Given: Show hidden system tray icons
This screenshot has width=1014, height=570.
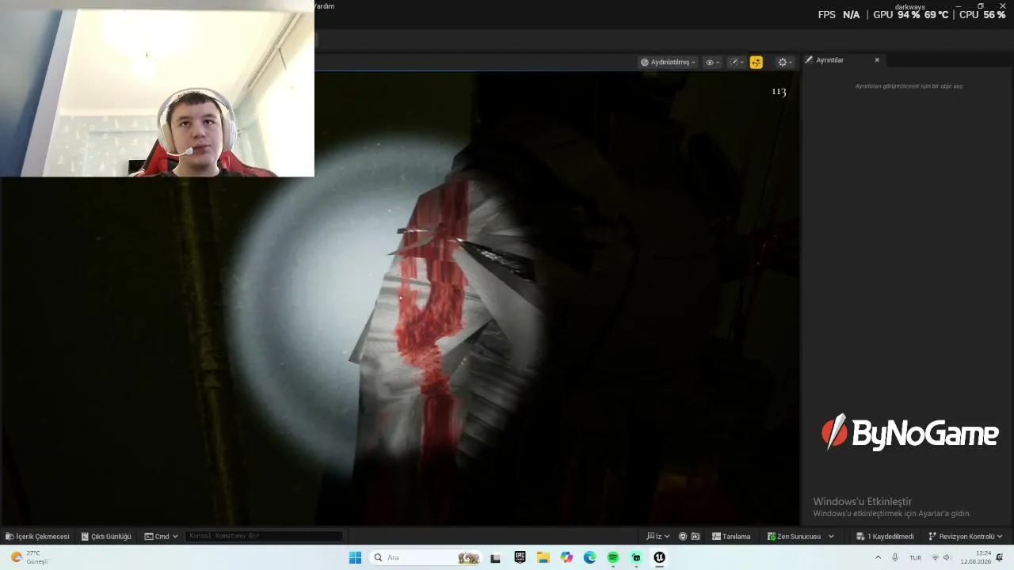Looking at the screenshot, I should click(878, 557).
